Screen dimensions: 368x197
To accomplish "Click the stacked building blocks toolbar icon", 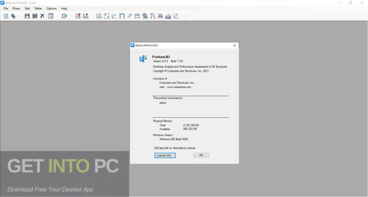I will click(x=145, y=16).
